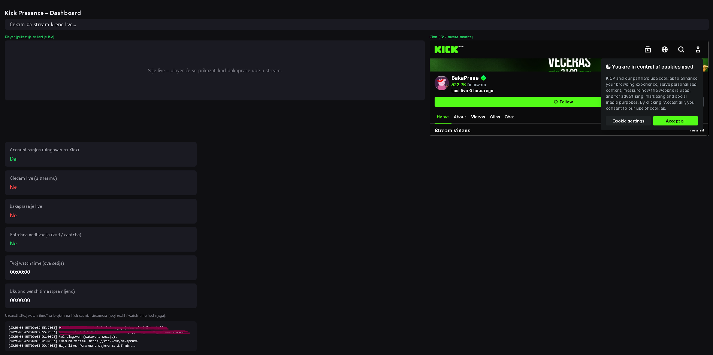Image resolution: width=713 pixels, height=355 pixels.
Task: Click the verified badge next to BakaPrase
Action: coord(483,78)
